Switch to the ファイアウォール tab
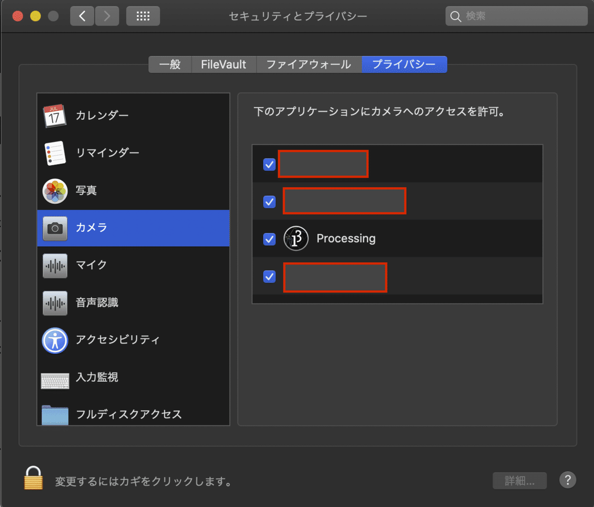Viewport: 594px width, 507px height. pos(309,64)
